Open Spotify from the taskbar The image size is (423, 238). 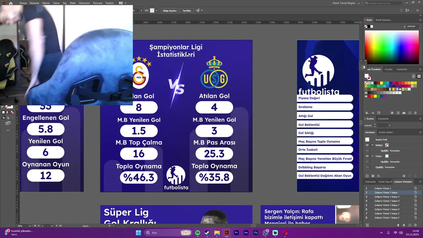click(198, 233)
